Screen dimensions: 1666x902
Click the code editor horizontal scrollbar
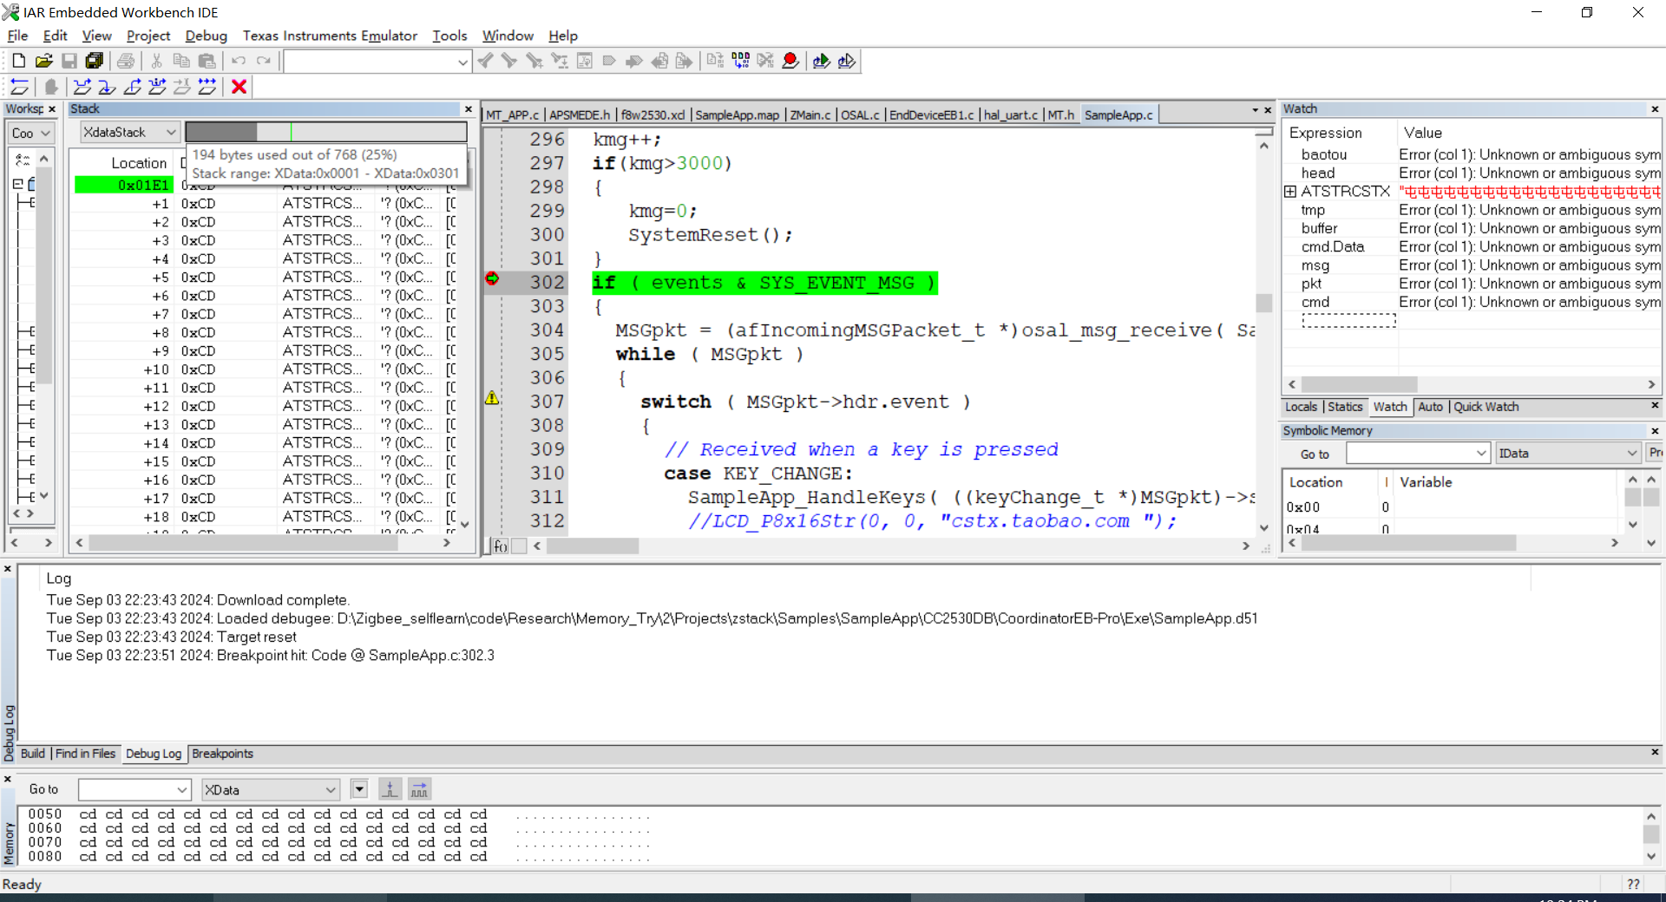pyautogui.click(x=891, y=546)
